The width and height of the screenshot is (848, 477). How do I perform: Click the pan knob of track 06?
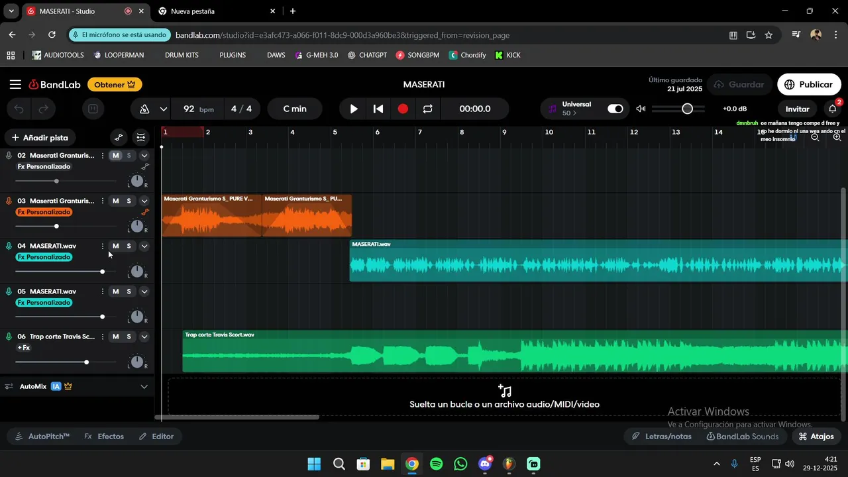(137, 362)
